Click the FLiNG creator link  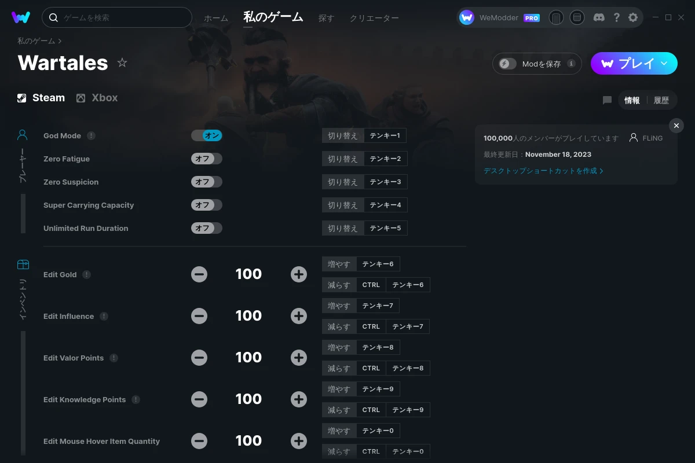click(x=646, y=138)
